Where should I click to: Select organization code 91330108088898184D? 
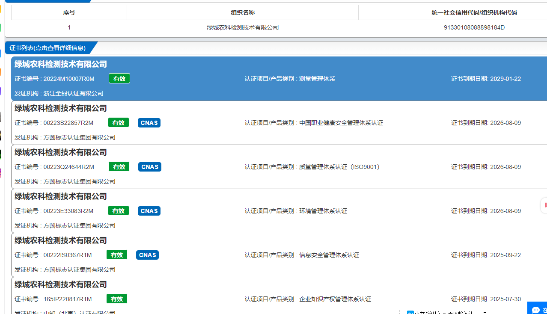pos(474,27)
